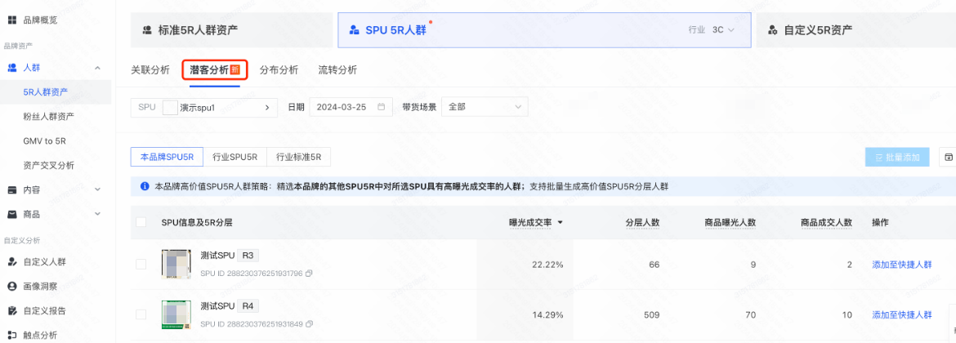Click the icon on 标准5R人群资产 card

click(147, 30)
